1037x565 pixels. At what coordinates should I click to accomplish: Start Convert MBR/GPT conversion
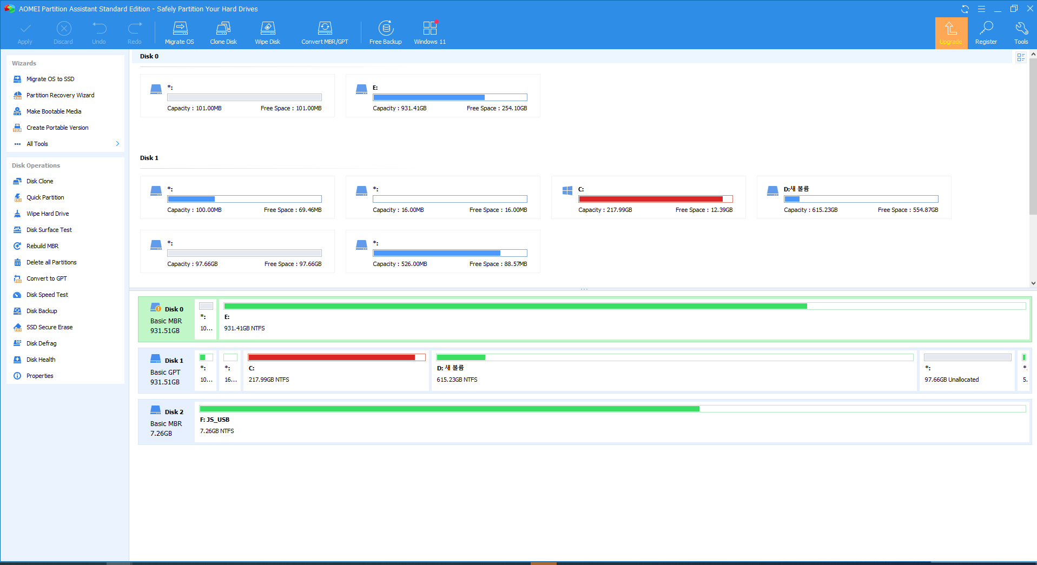(x=325, y=32)
